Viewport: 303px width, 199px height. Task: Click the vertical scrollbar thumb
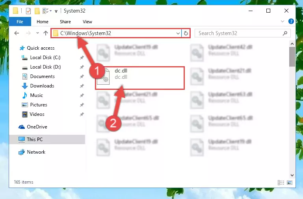point(292,57)
